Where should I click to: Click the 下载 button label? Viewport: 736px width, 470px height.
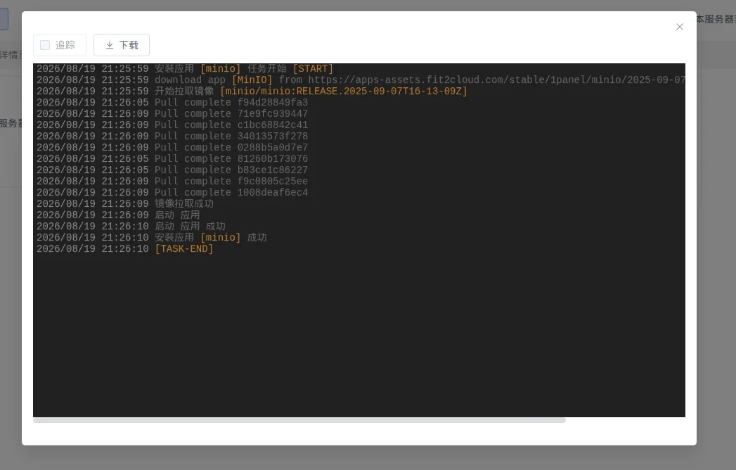point(129,45)
